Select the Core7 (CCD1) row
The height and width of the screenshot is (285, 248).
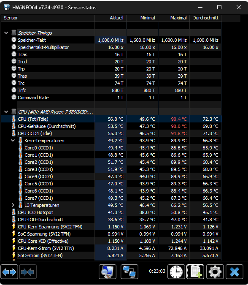tap(111, 198)
